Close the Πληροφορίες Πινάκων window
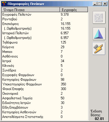Viewport: 109px width, 122px height. 105,4
